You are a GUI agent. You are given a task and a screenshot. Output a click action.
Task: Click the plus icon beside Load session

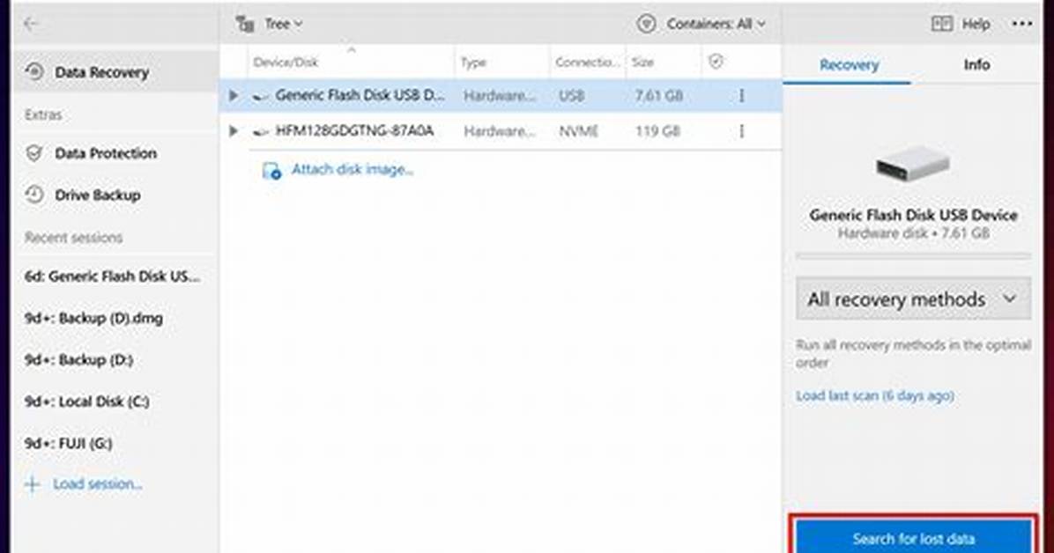tap(33, 484)
